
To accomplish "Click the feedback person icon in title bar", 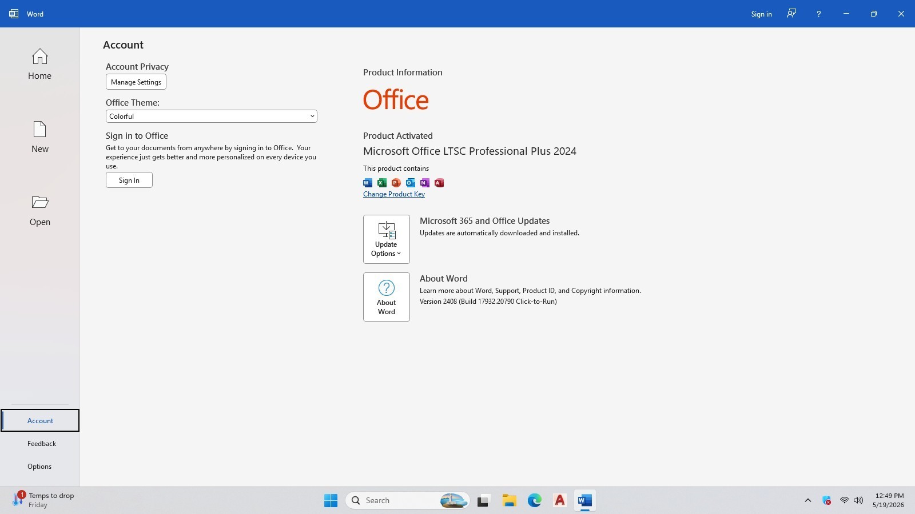I will (x=791, y=14).
